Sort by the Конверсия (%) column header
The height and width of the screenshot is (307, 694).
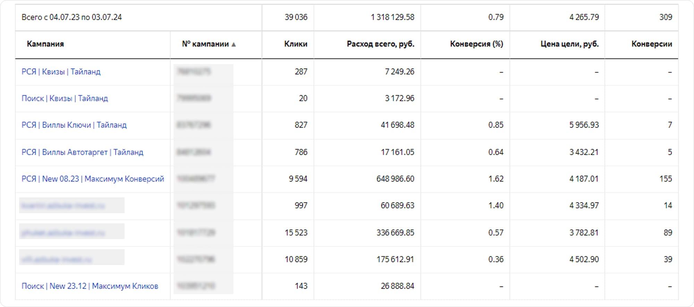point(476,44)
